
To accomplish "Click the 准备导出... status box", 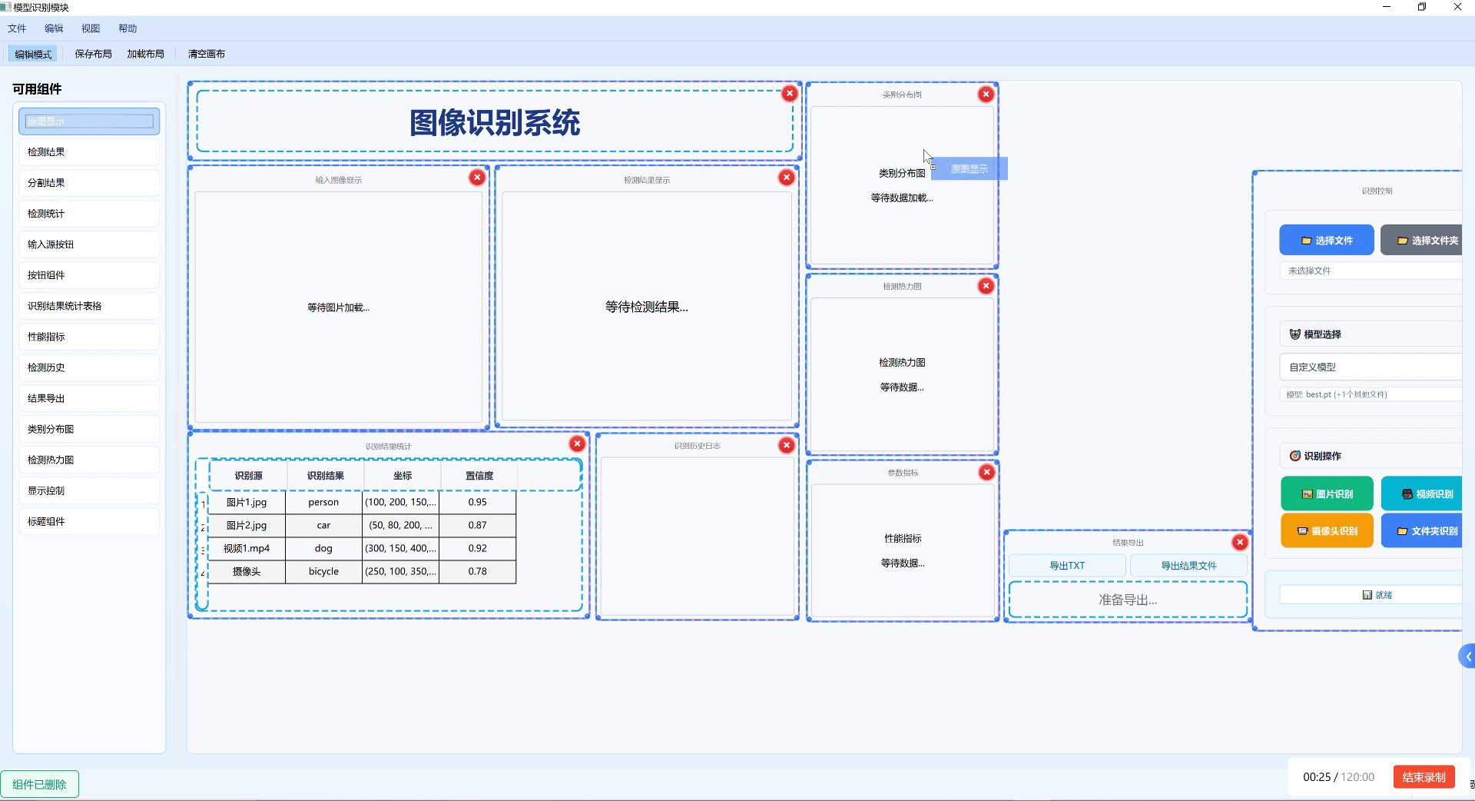I will [x=1128, y=600].
